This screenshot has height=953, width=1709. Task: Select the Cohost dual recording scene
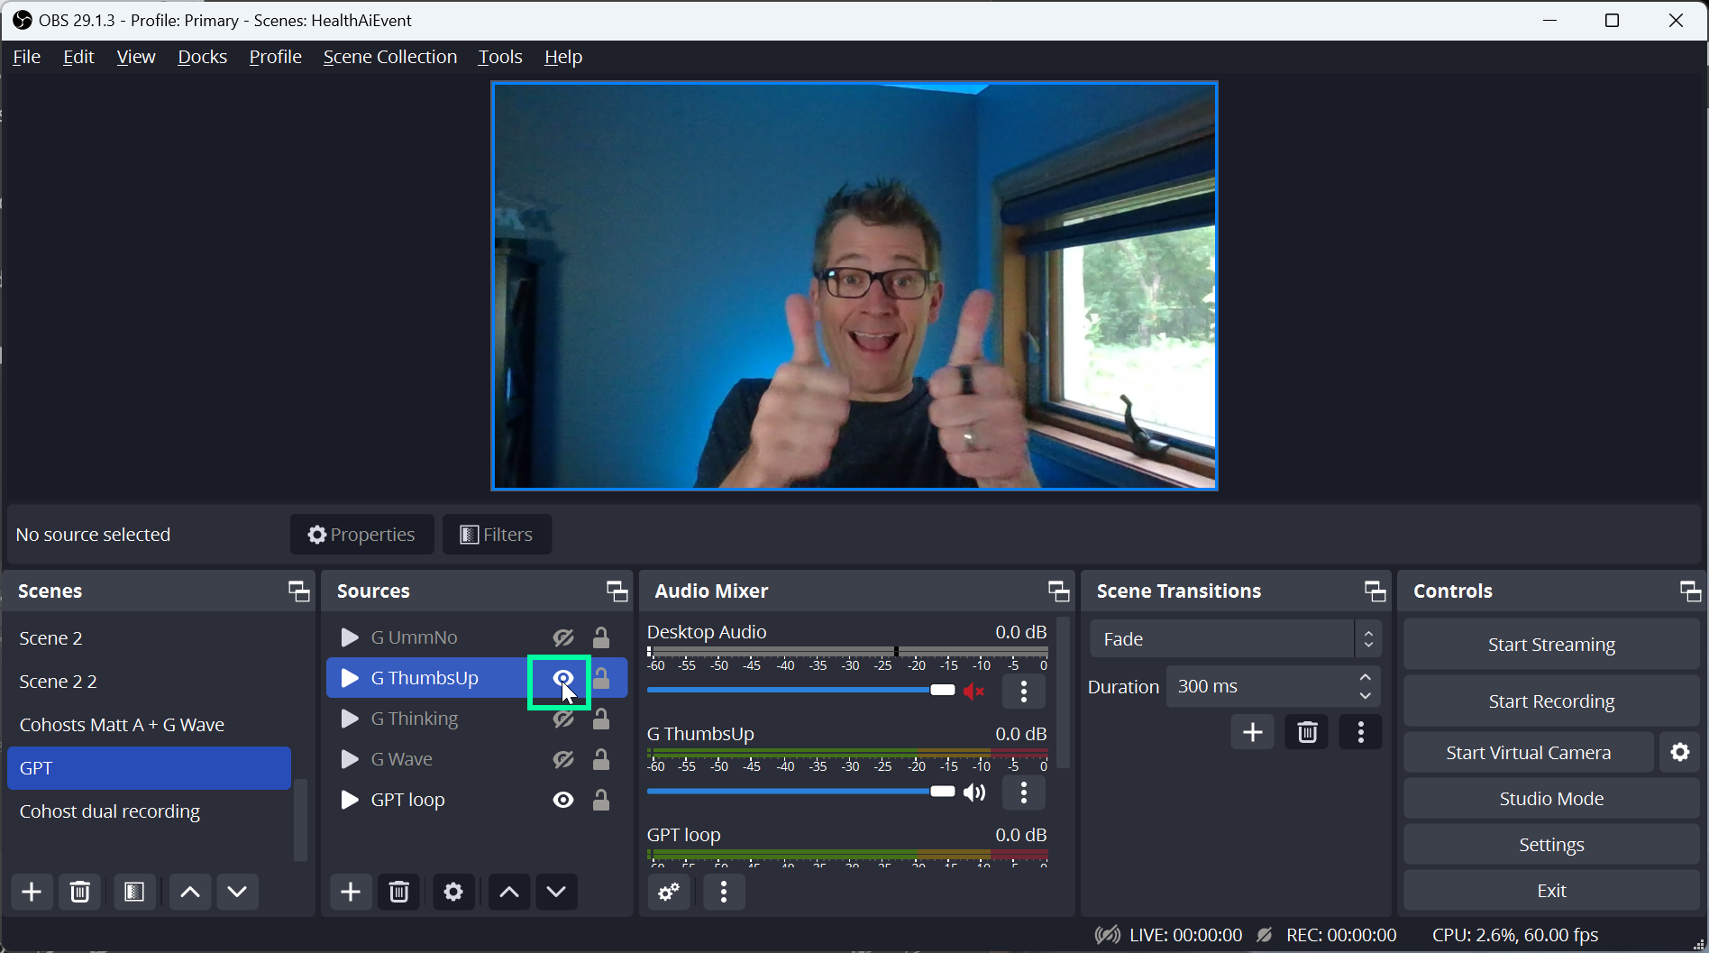(x=109, y=811)
